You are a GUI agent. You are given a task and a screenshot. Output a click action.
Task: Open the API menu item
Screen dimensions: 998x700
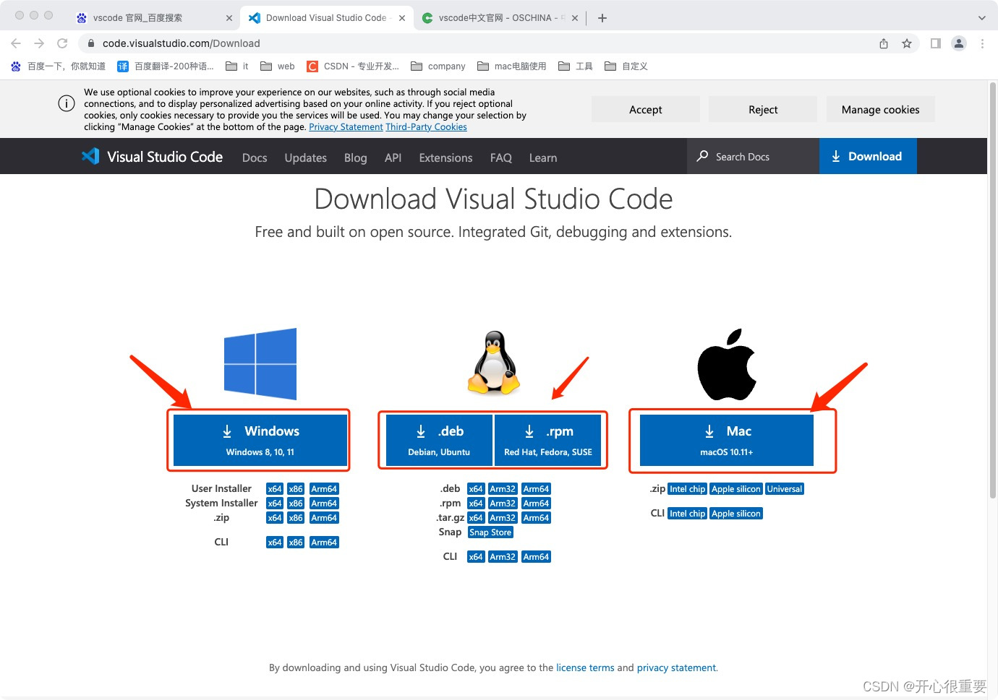coord(393,157)
